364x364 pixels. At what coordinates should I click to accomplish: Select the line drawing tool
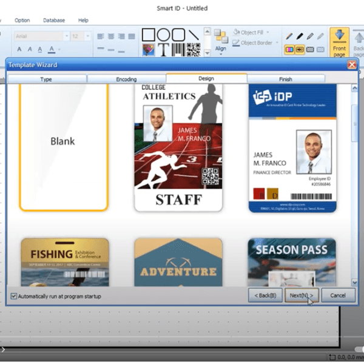(194, 35)
